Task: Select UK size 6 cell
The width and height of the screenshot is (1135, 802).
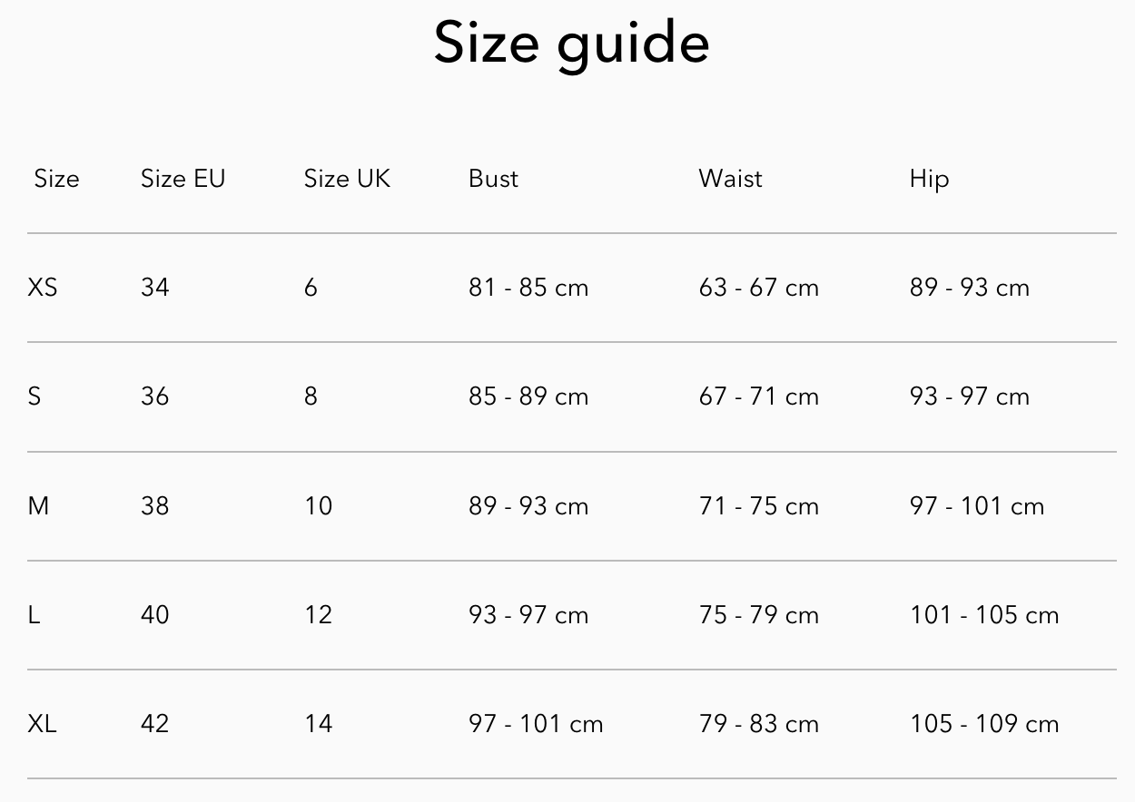Action: coord(311,288)
